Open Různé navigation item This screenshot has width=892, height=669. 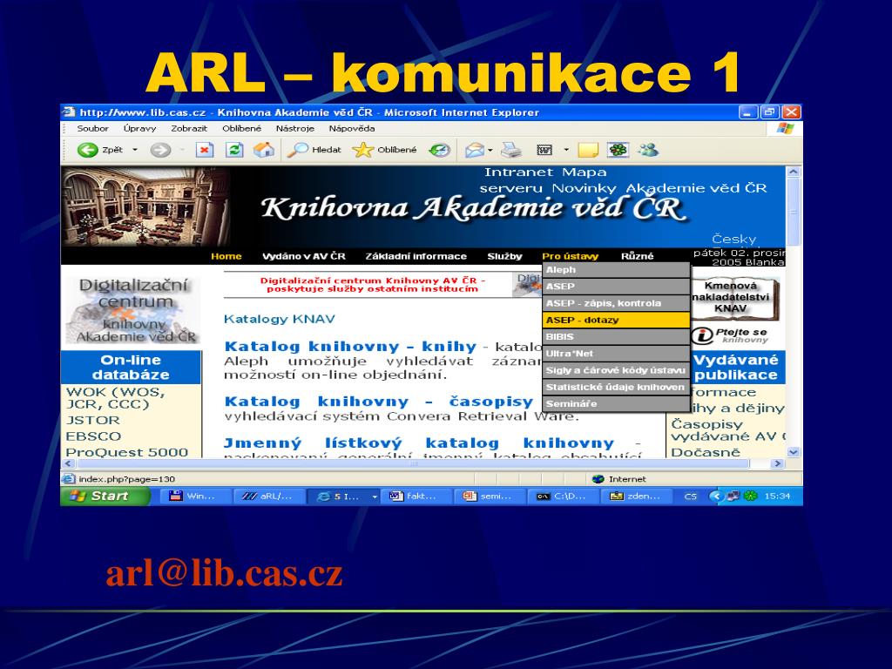pyautogui.click(x=637, y=256)
